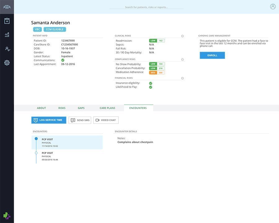The height and width of the screenshot is (223, 279).
Task: Click the Financial Risks info icon
Action: click(182, 78)
